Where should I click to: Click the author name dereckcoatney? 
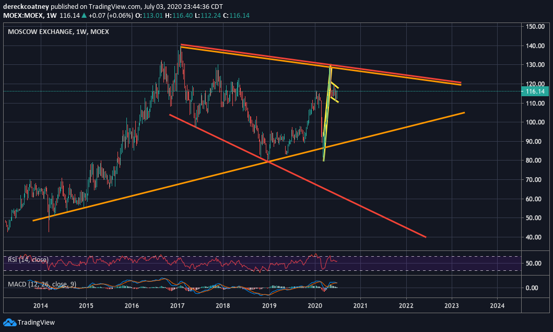tap(26, 6)
